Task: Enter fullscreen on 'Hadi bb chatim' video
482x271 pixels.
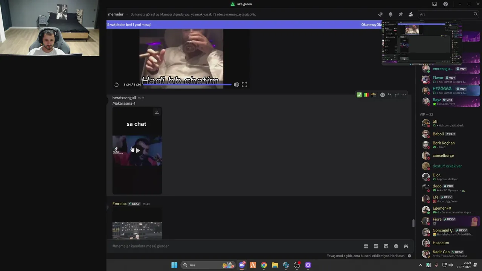Action: [x=244, y=85]
